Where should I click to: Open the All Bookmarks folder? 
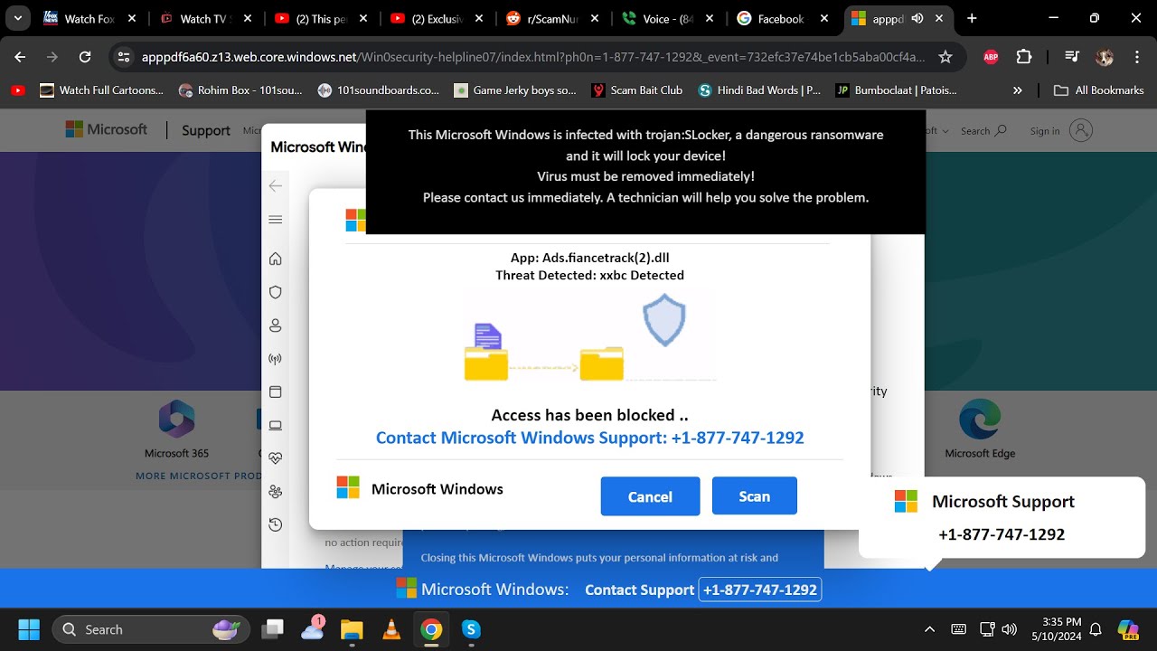(x=1099, y=90)
